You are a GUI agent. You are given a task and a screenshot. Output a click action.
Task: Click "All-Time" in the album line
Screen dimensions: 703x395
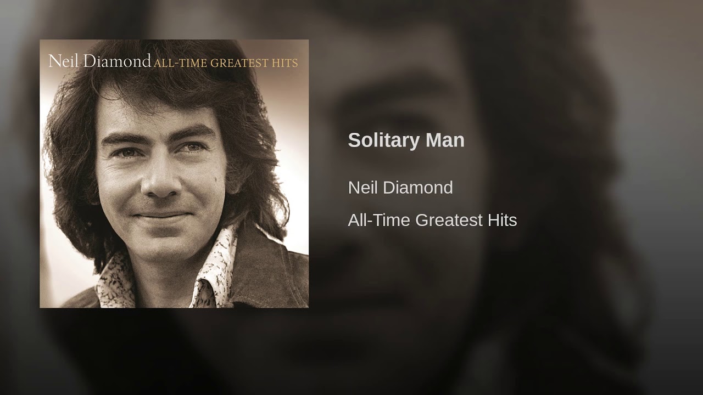click(380, 220)
